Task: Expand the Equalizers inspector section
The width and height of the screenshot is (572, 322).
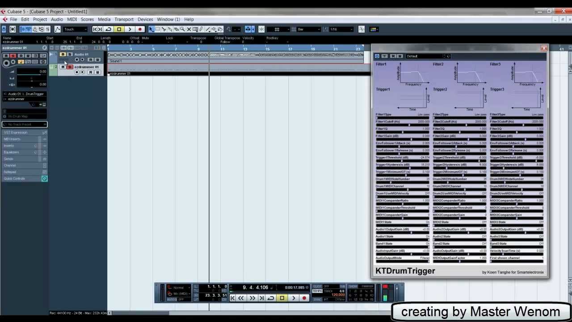Action: pyautogui.click(x=25, y=152)
